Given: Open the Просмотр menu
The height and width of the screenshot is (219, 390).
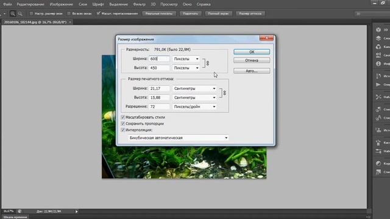Looking at the screenshot, I should 169,4.
